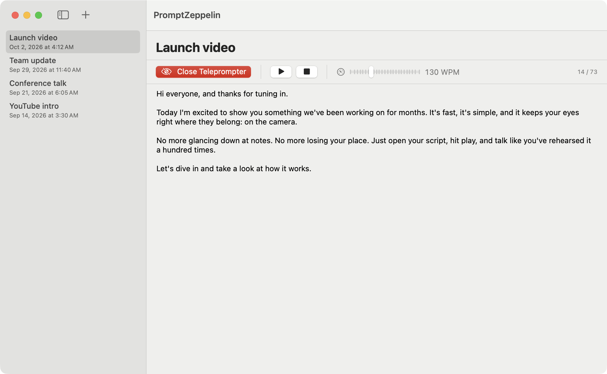Add a new script with plus icon

click(86, 15)
